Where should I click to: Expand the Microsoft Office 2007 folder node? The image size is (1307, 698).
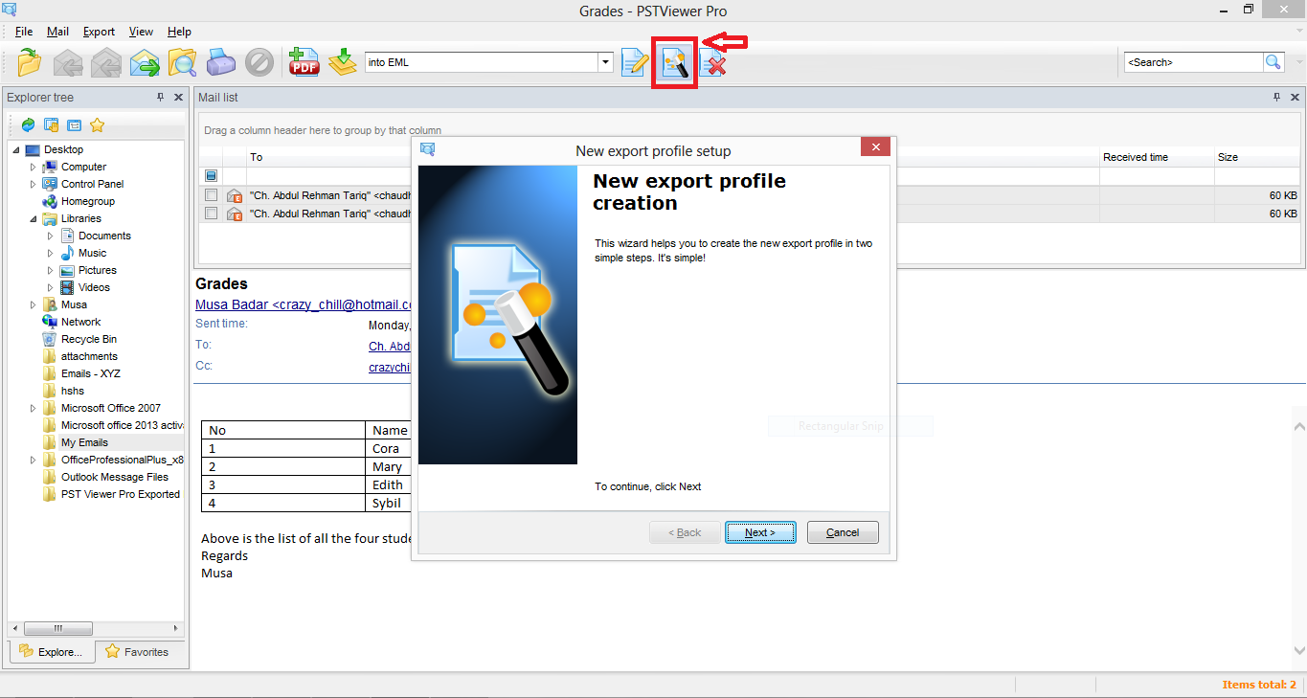(34, 408)
